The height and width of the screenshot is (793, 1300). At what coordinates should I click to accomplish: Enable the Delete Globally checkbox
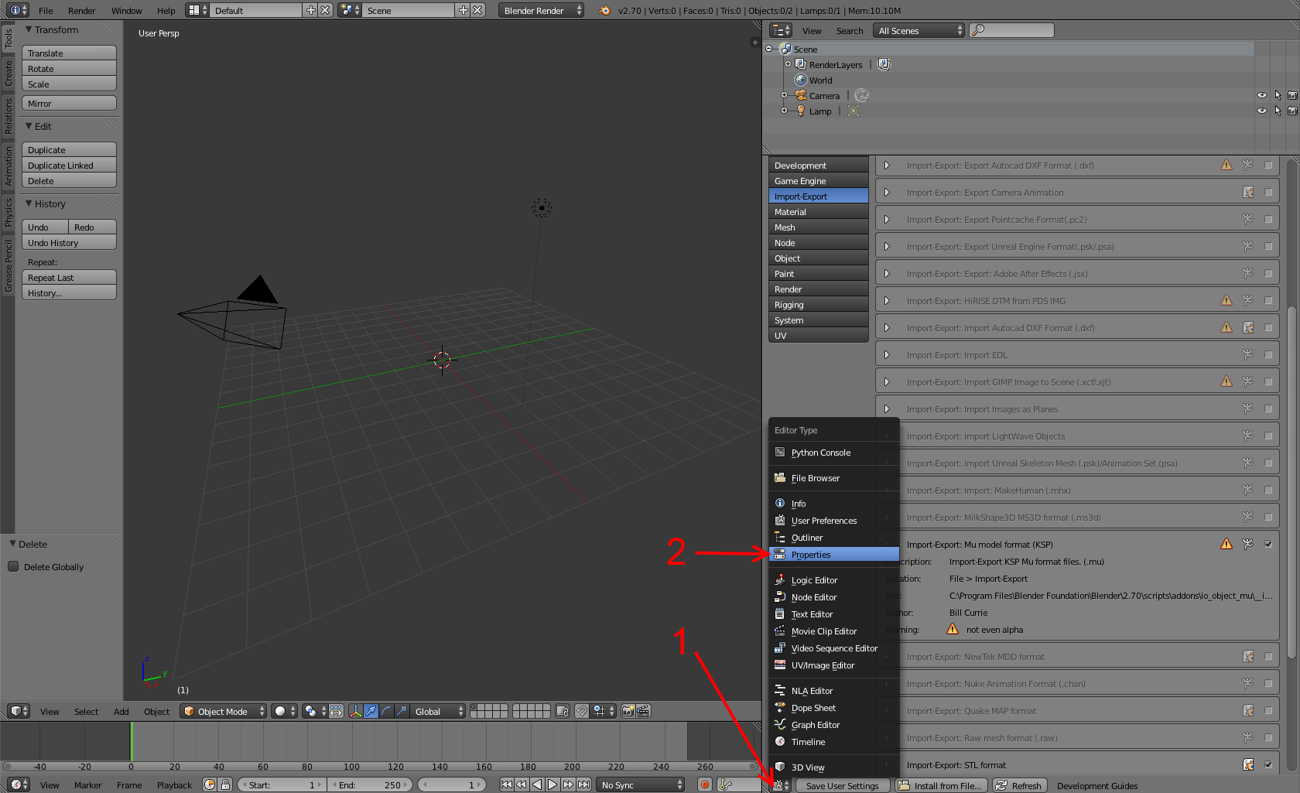pos(13,566)
